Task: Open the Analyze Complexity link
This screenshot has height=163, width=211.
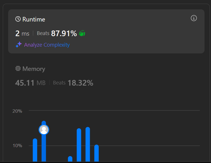Action: pos(47,45)
